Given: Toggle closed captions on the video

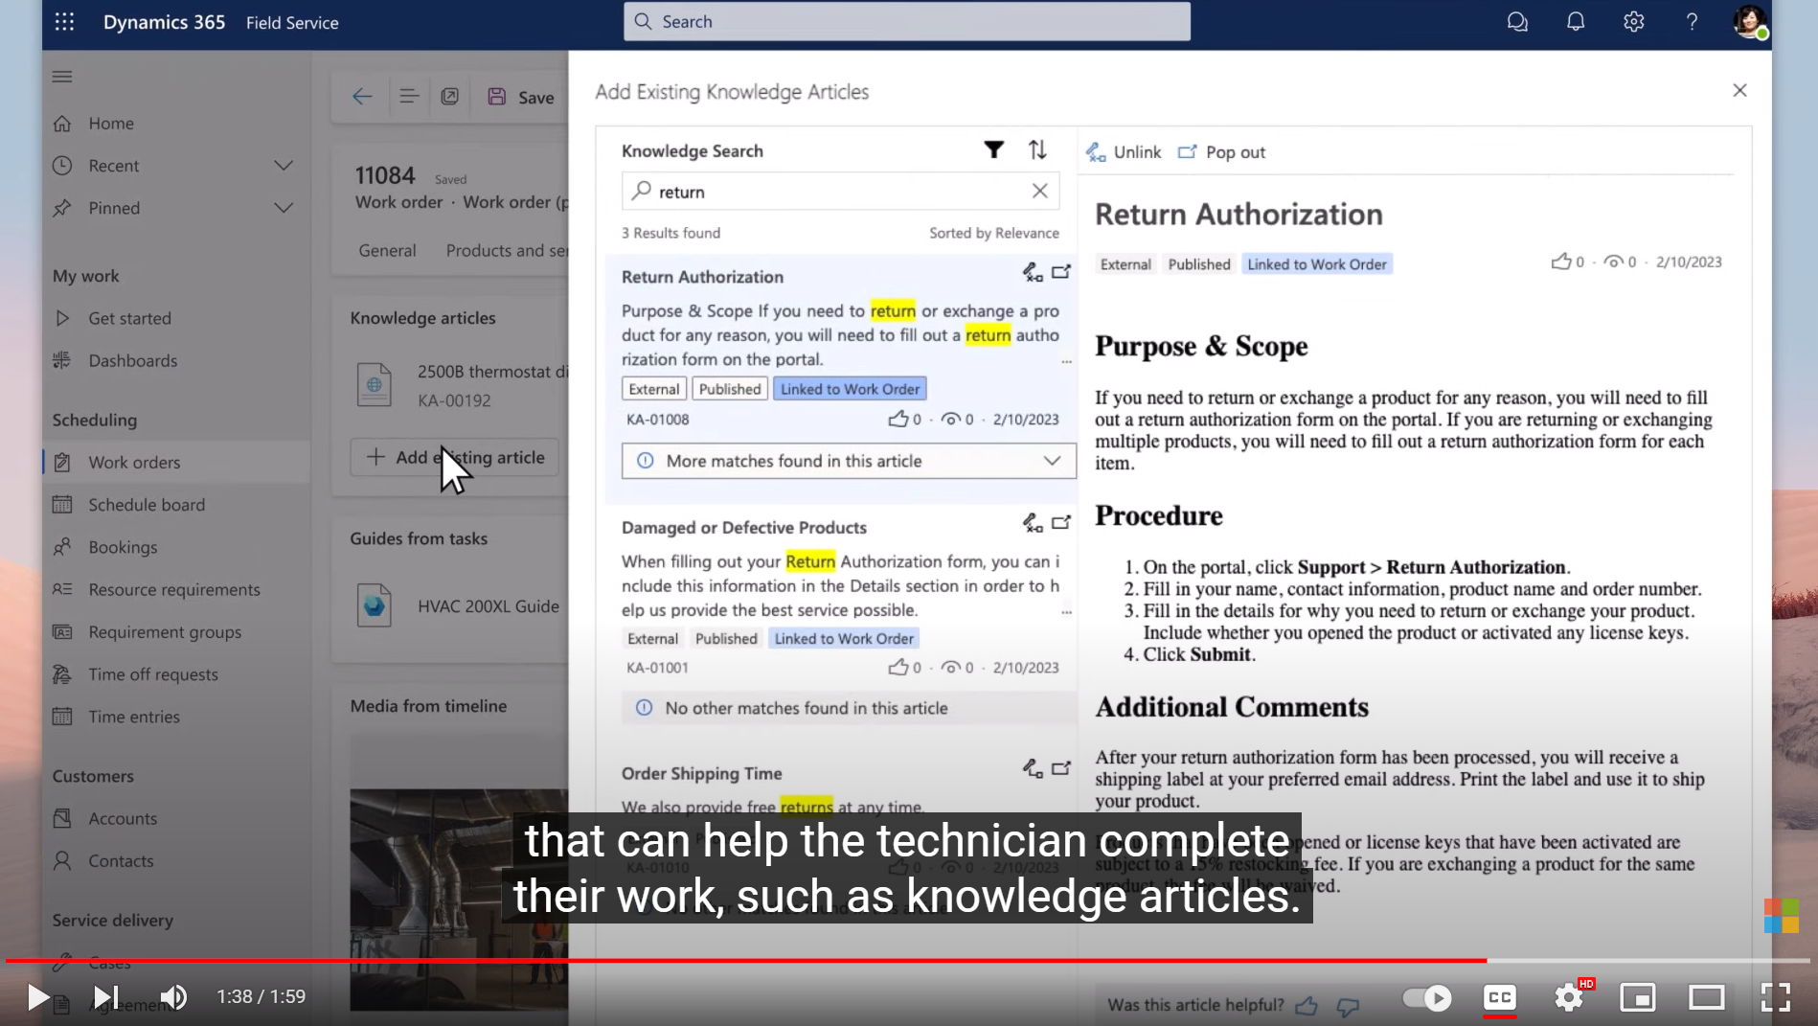Looking at the screenshot, I should (1499, 997).
